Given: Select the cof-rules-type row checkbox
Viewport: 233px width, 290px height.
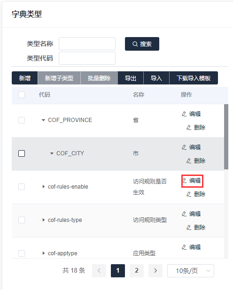Looking at the screenshot, I should [22, 220].
